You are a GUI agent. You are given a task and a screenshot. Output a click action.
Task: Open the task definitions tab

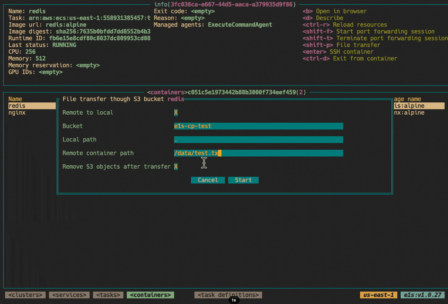(228, 295)
